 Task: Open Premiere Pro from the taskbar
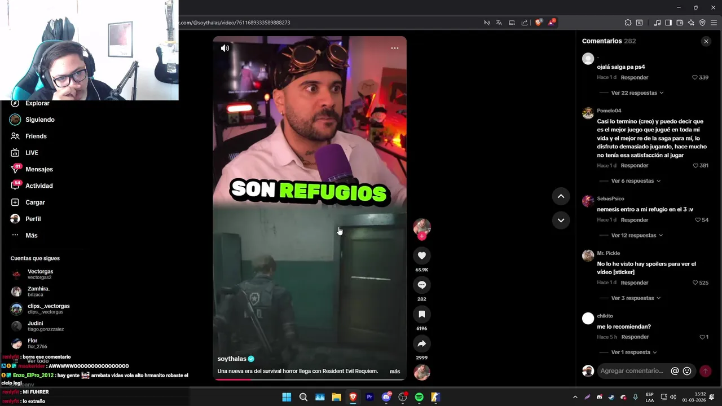(x=369, y=397)
